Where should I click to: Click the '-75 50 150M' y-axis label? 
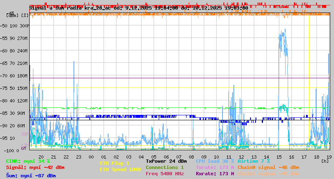click(14, 88)
